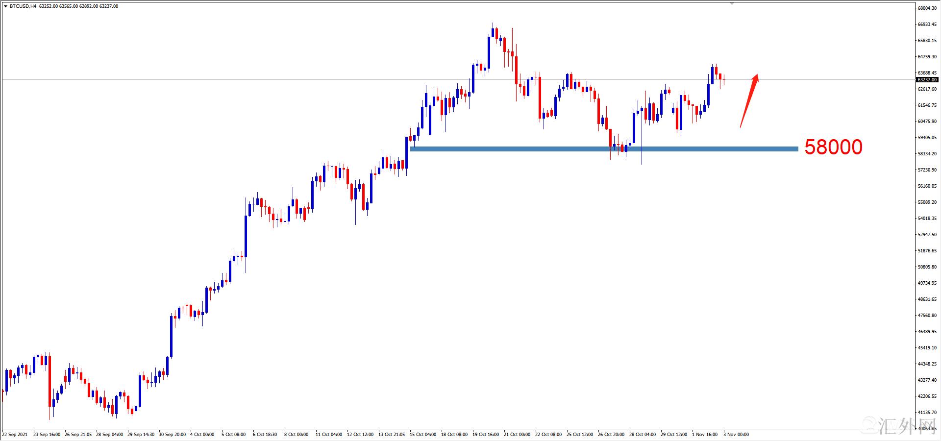The height and width of the screenshot is (441, 941).
Task: Click time axis label 1 Nov 16:00
Action: [705, 435]
